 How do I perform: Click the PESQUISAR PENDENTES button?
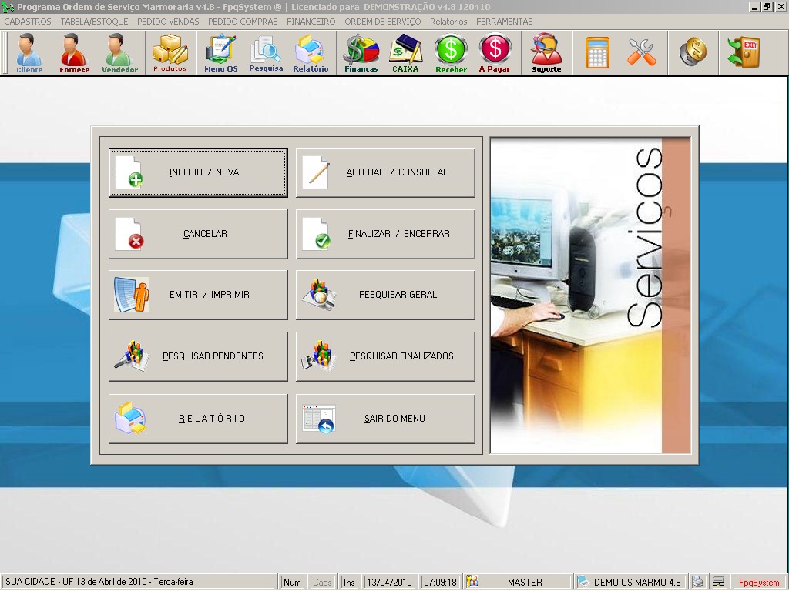point(198,356)
